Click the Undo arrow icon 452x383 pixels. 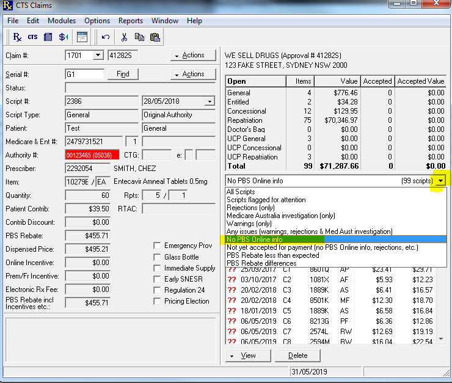coord(105,37)
